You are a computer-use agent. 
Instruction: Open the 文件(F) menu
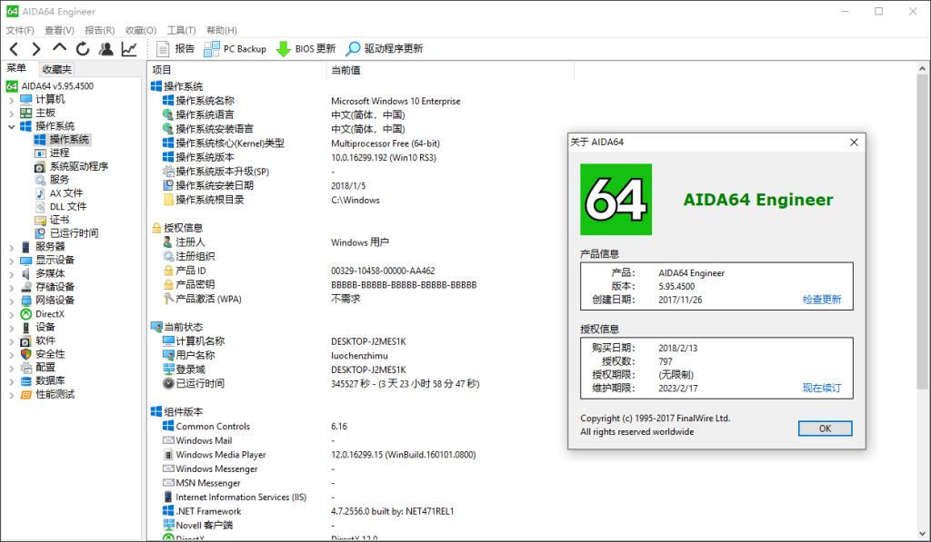(x=20, y=30)
